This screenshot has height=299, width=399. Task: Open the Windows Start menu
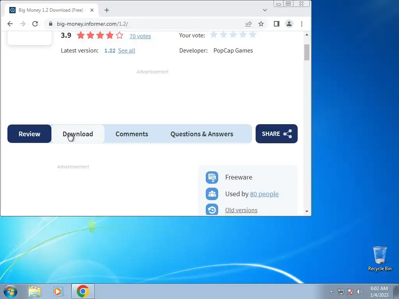(x=11, y=291)
